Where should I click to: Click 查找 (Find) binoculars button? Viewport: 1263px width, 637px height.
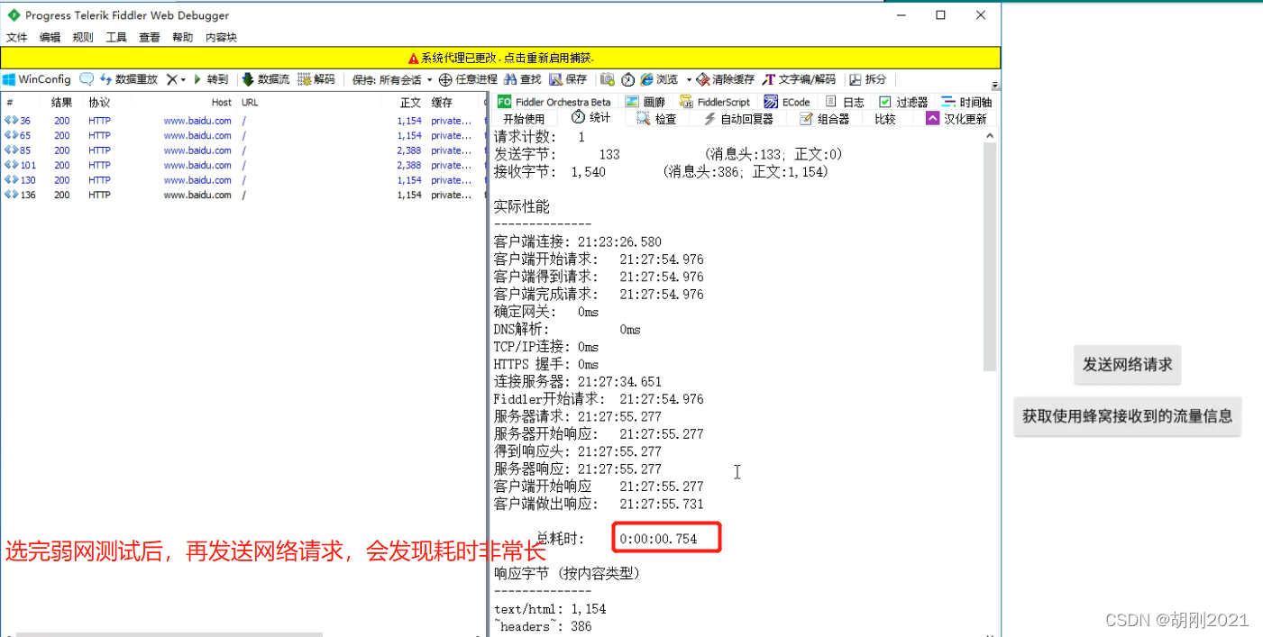pos(523,79)
